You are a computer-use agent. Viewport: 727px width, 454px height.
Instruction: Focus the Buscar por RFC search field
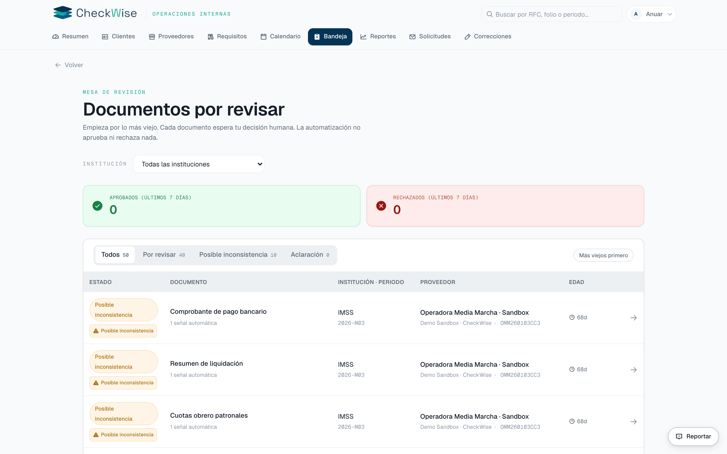click(552, 14)
